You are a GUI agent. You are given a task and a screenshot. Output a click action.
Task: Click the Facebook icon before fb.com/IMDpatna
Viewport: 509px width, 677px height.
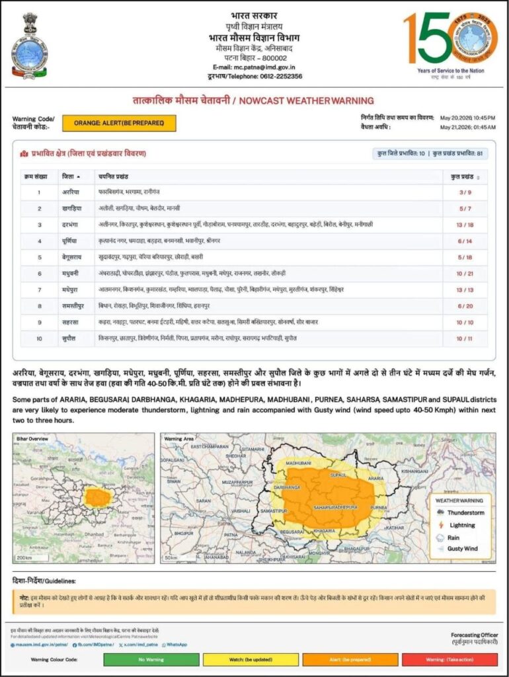[75, 645]
